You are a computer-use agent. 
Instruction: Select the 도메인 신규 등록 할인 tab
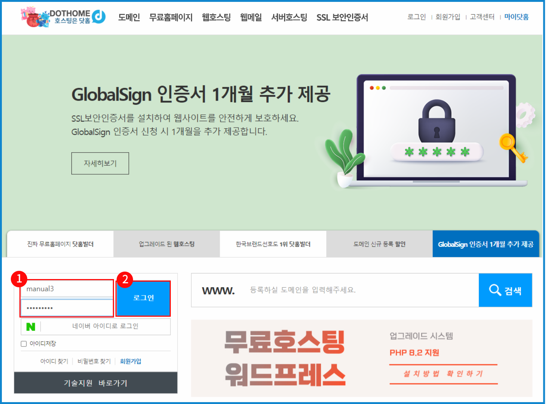[379, 244]
